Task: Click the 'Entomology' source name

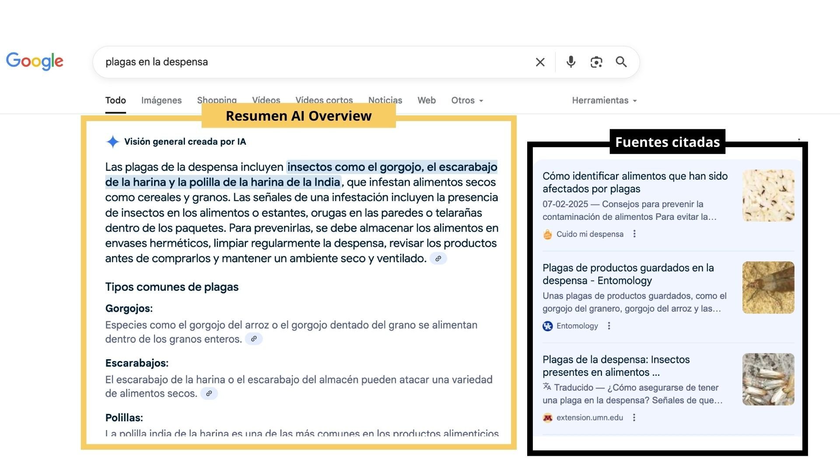Action: click(577, 326)
